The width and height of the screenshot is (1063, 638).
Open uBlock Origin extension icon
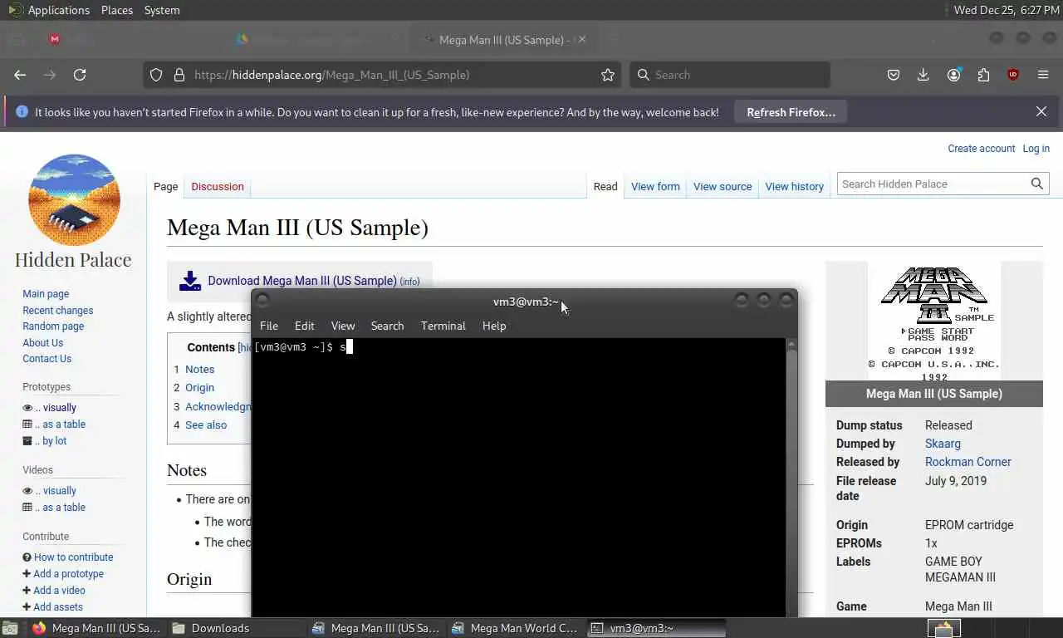pos(1012,75)
